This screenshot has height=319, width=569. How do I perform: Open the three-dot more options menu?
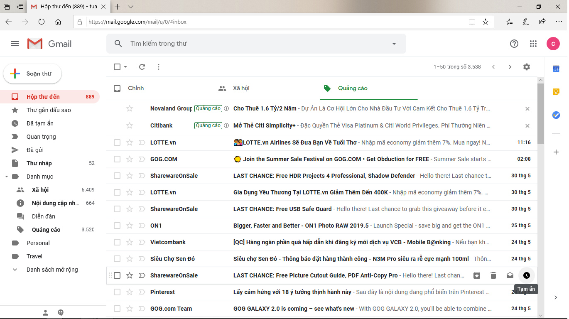coord(158,67)
